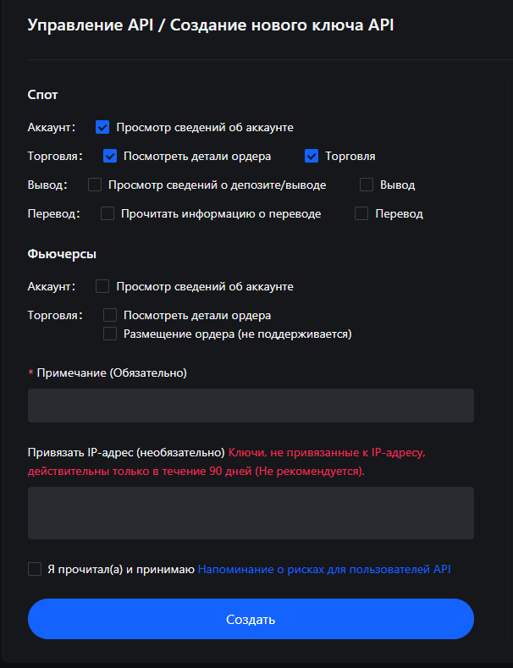Focus the 'Примечание (Обязательно)' input field
The width and height of the screenshot is (513, 668).
pyautogui.click(x=251, y=406)
